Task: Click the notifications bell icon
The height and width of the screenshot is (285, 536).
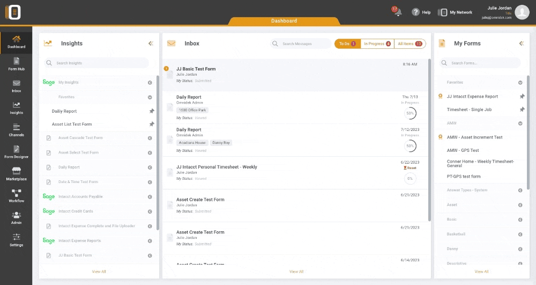Action: tap(398, 12)
